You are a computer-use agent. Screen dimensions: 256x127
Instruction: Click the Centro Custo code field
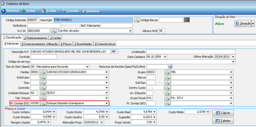(x=155, y=88)
